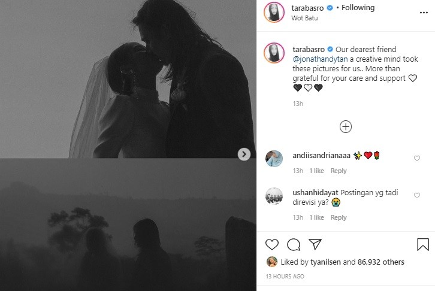Open the tyanilsen profile from the likes

pos(325,262)
